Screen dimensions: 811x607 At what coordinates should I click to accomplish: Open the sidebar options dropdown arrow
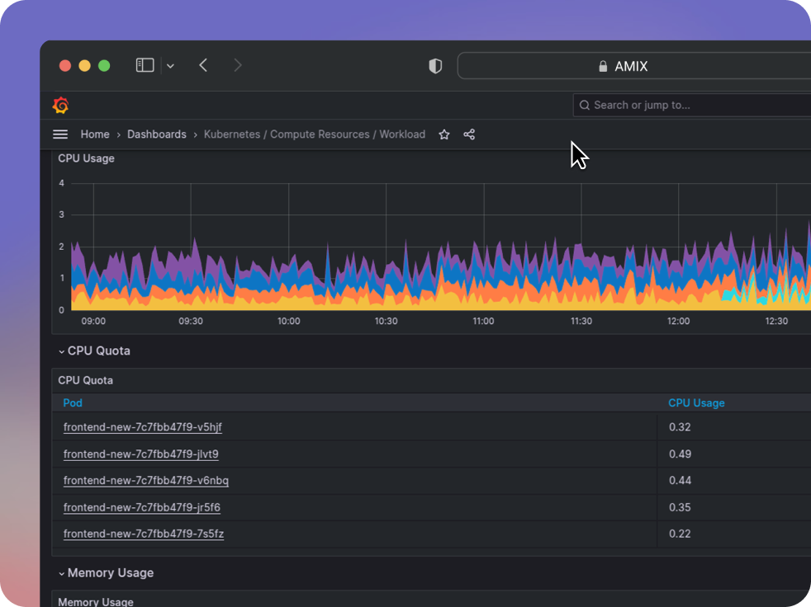pos(170,66)
